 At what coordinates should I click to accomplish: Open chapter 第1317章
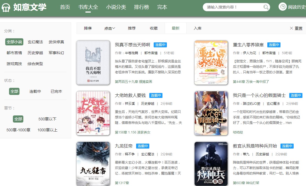[122, 183]
